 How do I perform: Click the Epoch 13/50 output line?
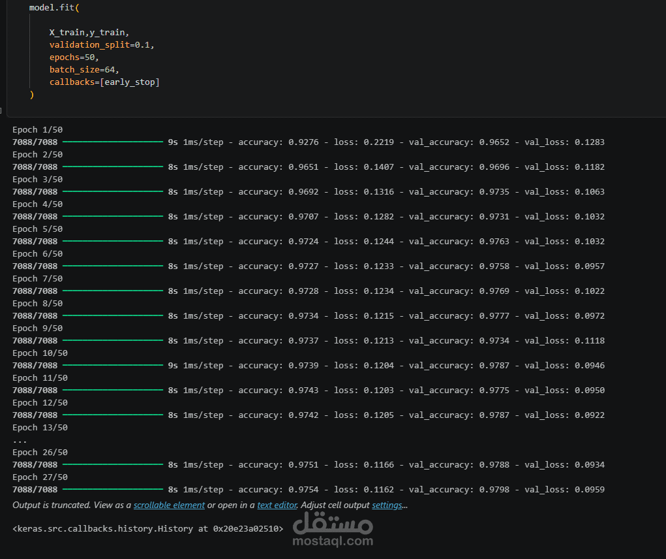coord(40,428)
